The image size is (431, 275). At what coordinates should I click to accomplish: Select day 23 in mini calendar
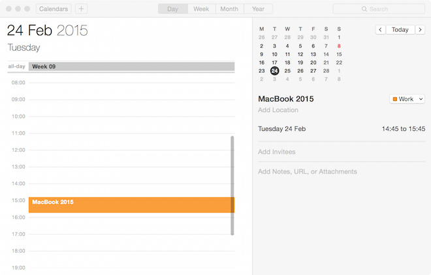tap(262, 71)
